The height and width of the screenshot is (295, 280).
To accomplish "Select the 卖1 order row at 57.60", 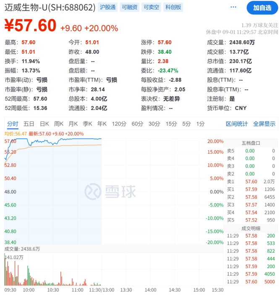I will point(251,181).
